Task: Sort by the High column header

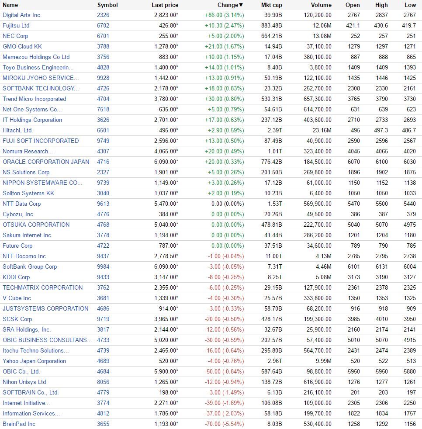Action: coord(381,5)
